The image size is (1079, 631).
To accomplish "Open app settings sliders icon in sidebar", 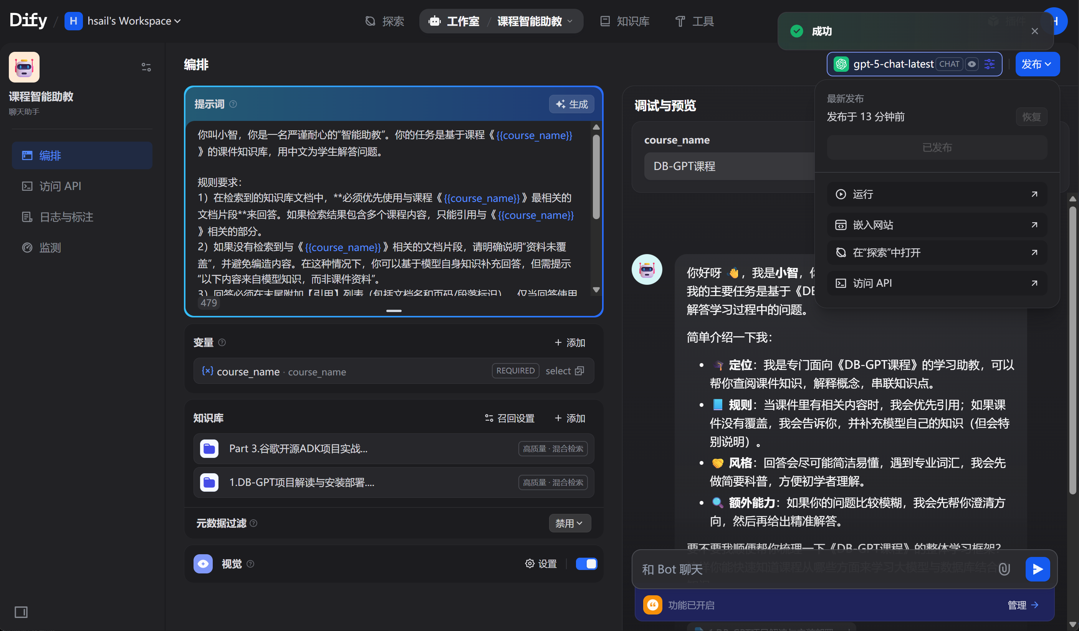I will [x=146, y=67].
